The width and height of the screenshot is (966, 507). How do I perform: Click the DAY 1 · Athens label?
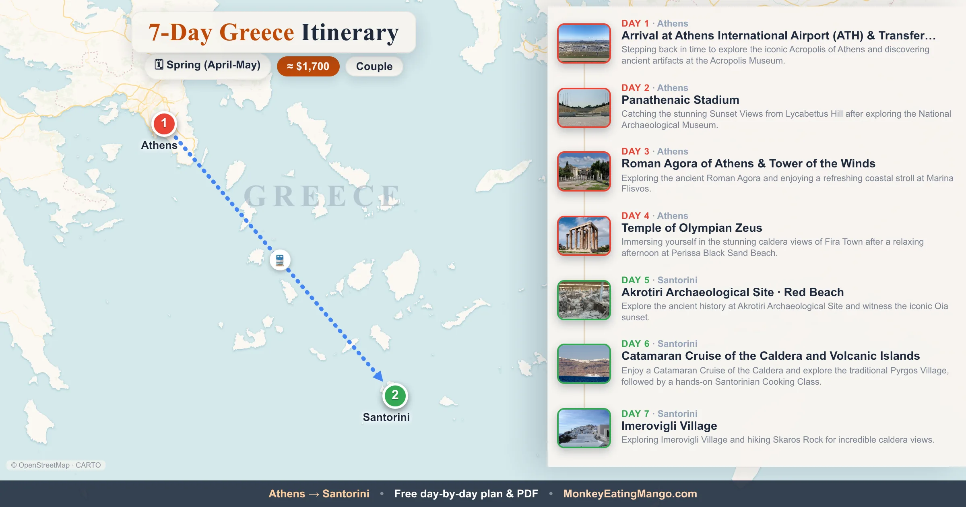(654, 23)
